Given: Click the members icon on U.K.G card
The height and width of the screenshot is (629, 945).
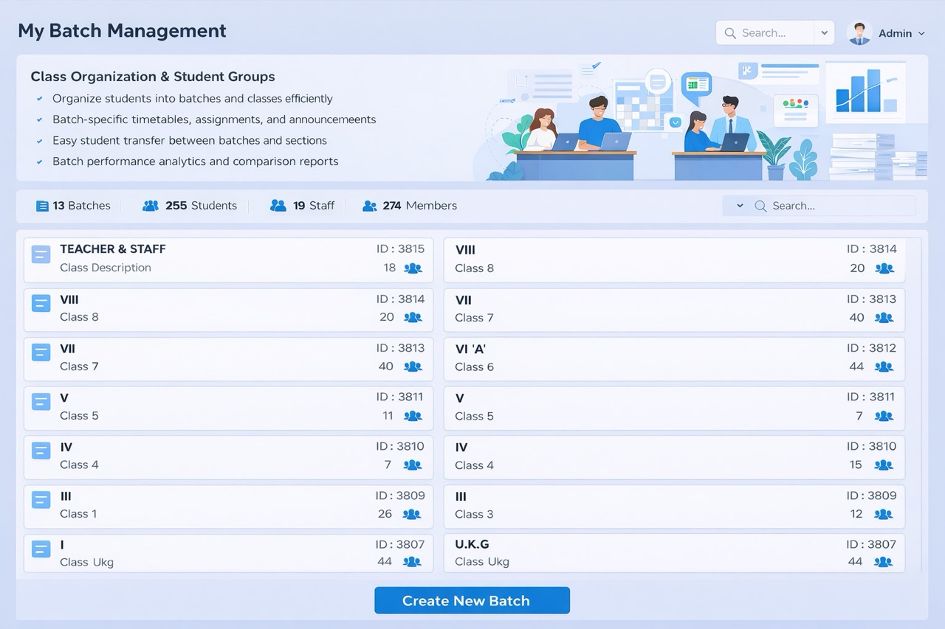Looking at the screenshot, I should 883,562.
